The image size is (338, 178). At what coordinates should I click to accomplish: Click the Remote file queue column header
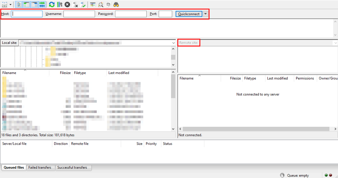click(95, 144)
